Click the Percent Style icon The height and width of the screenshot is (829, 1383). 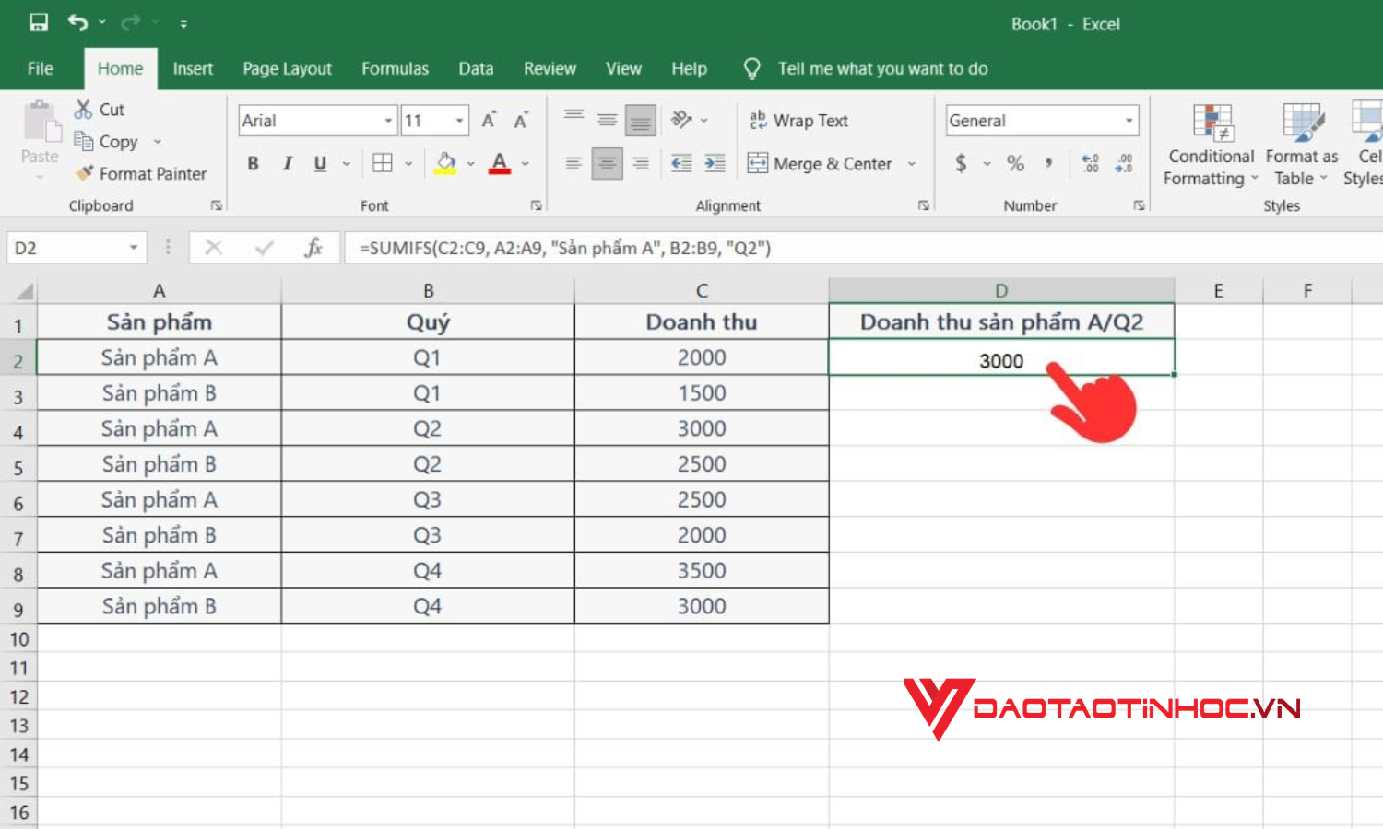click(x=1015, y=164)
